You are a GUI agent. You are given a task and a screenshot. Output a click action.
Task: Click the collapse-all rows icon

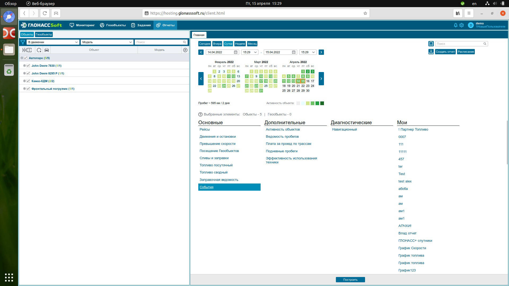point(24,50)
